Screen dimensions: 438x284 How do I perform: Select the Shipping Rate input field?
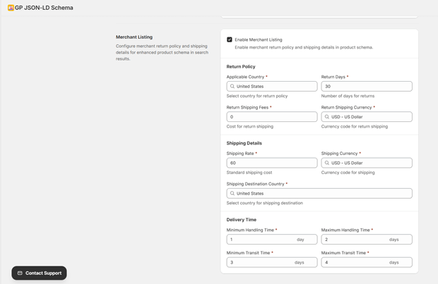271,163
